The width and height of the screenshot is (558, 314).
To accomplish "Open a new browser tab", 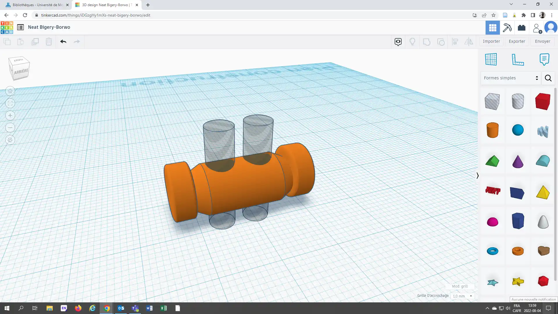I will 148,5.
